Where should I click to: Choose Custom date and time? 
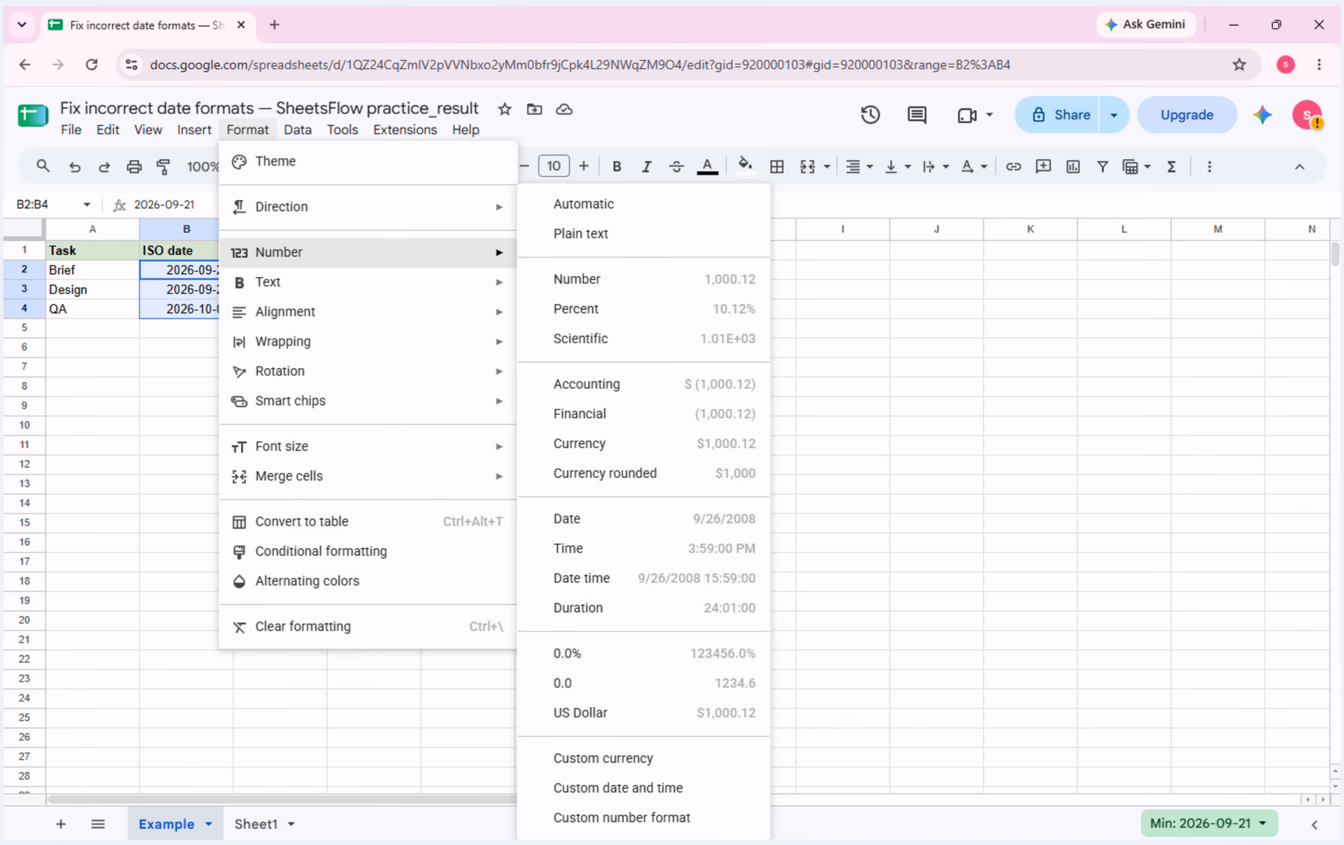coord(644,788)
